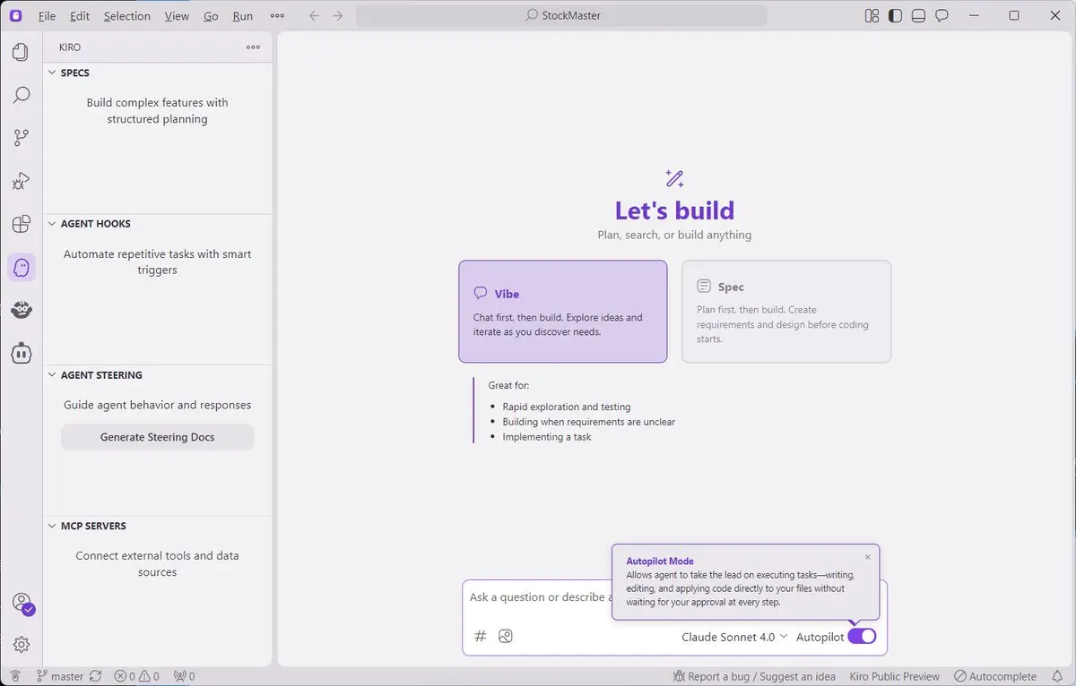Open the Go menu
Image resolution: width=1076 pixels, height=686 pixels.
coord(211,16)
